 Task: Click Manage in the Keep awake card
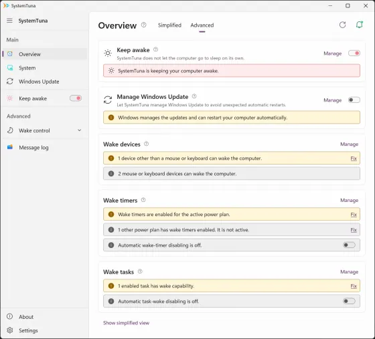332,53
